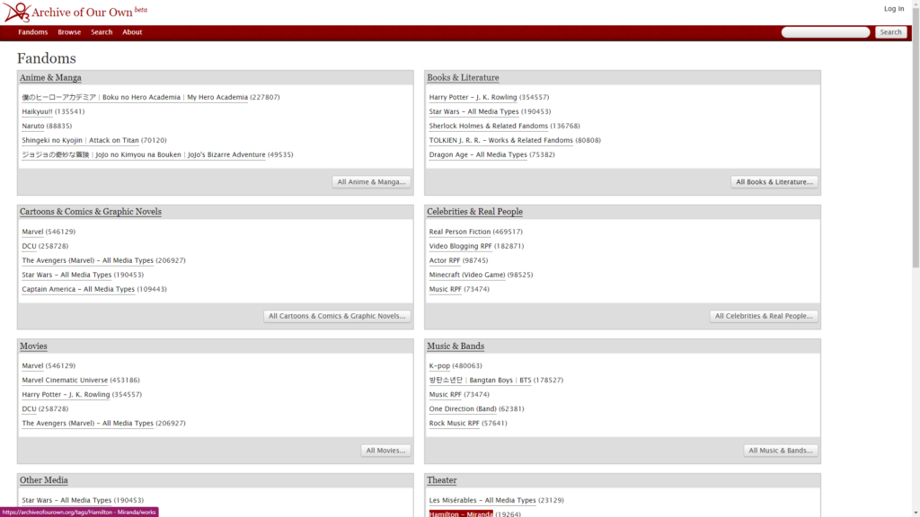Select Harry Potter under the Movies section

pyautogui.click(x=66, y=395)
